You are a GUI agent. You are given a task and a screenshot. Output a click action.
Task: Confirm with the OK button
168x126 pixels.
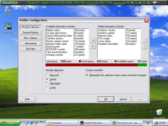106,99
